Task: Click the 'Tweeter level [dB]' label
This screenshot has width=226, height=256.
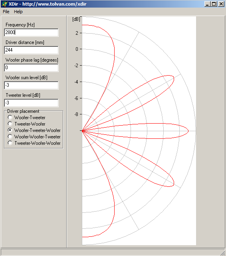Action: point(23,95)
